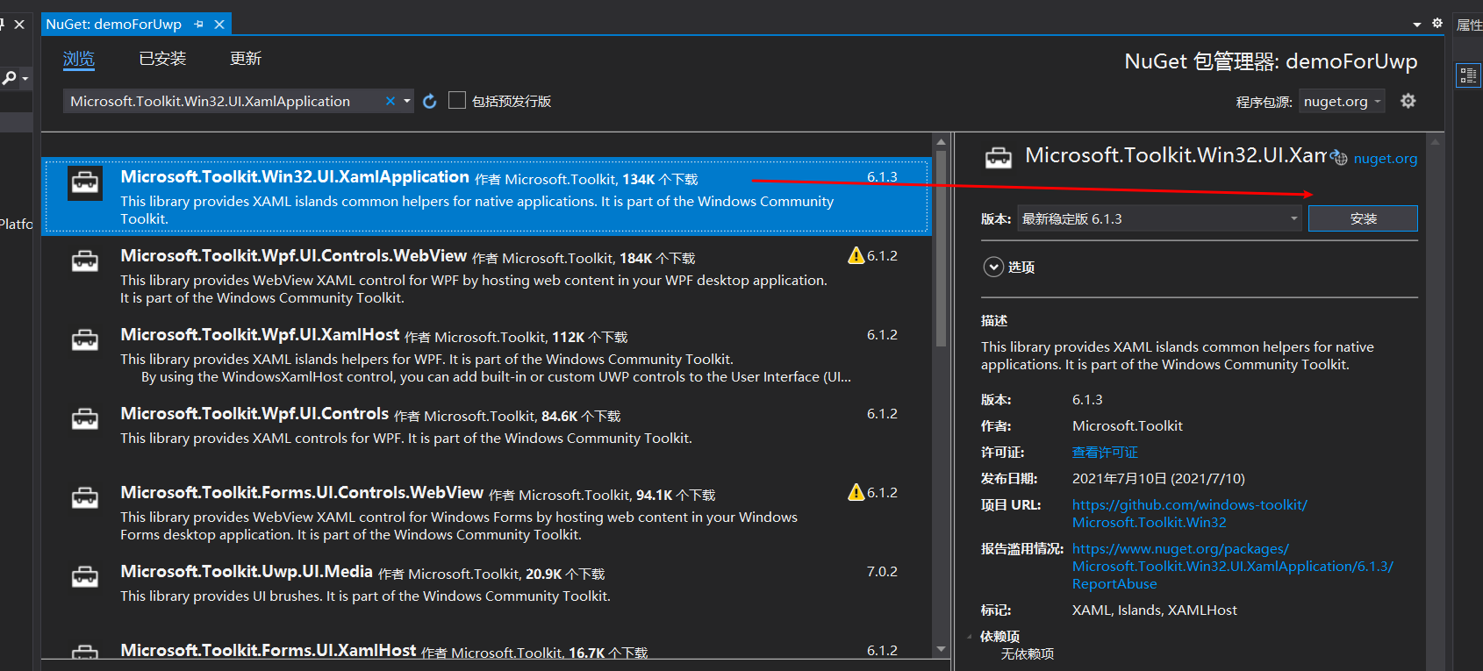Close the left docked panel
1483x671 pixels.
click(19, 25)
